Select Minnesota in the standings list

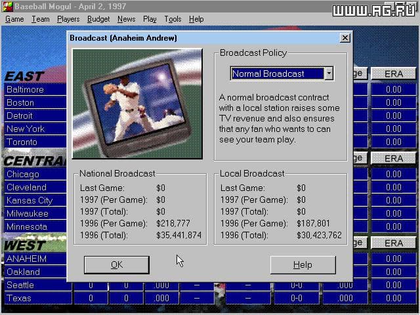pyautogui.click(x=35, y=226)
